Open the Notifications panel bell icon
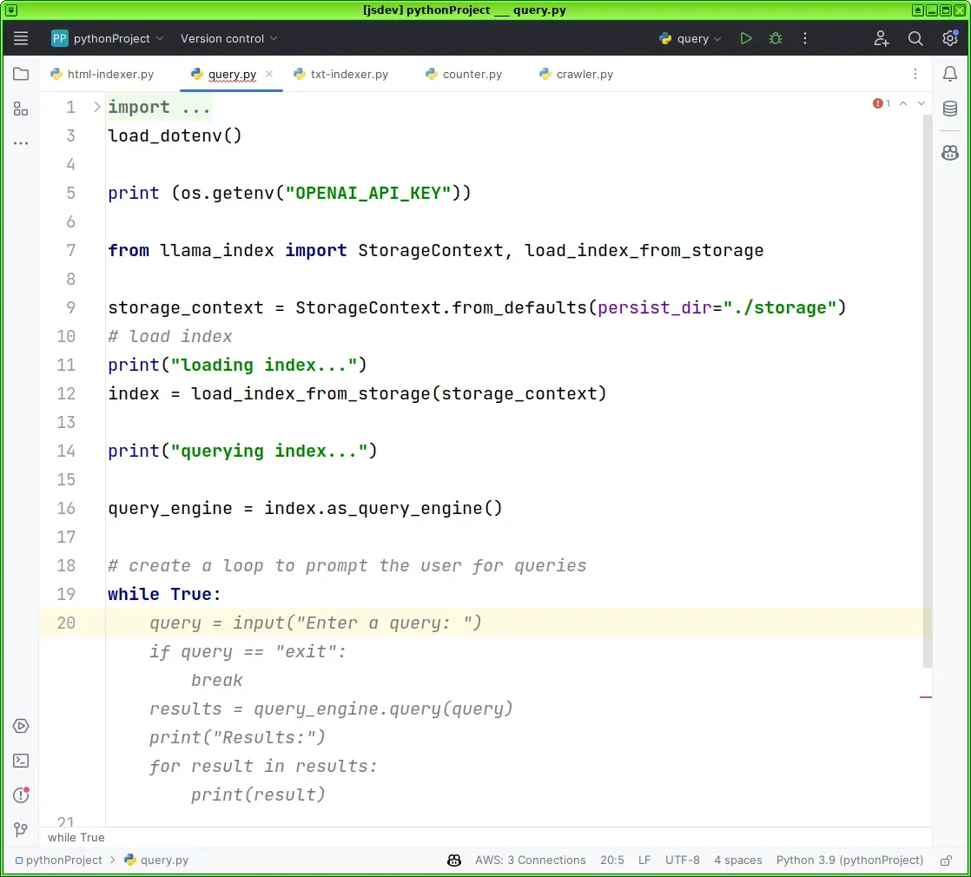971x877 pixels. (950, 75)
